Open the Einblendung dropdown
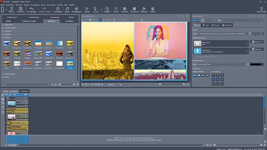The width and height of the screenshot is (267, 150). (247, 44)
